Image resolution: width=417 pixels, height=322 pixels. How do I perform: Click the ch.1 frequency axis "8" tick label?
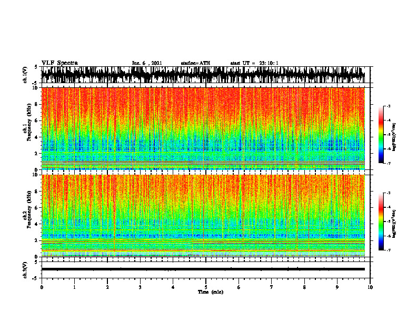[x=36, y=104]
